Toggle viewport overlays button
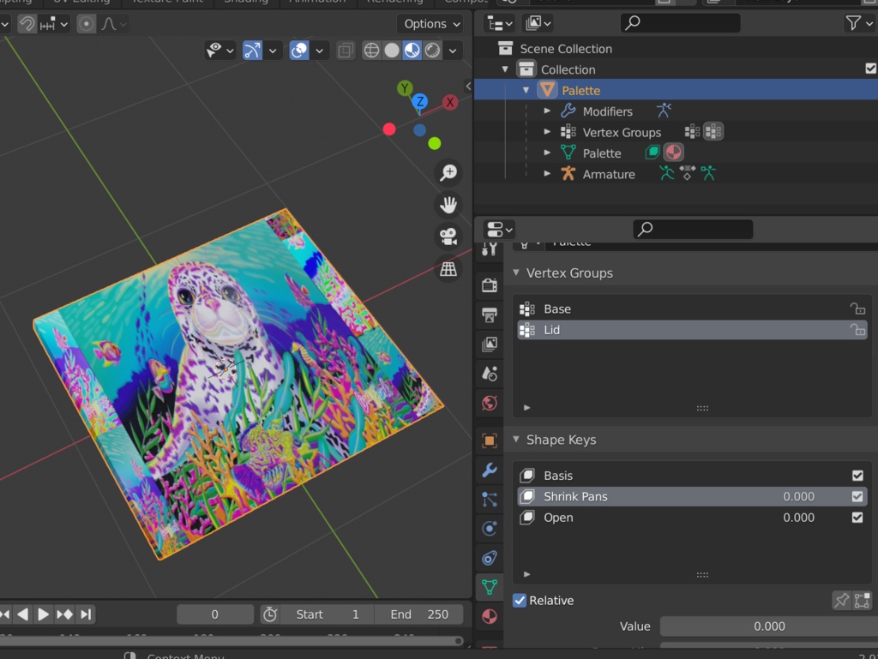Viewport: 878px width, 659px height. click(299, 51)
